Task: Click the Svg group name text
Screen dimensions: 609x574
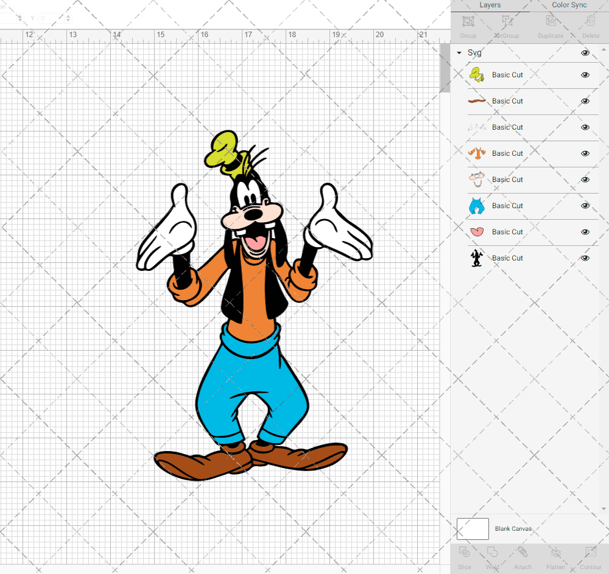Action: (474, 52)
